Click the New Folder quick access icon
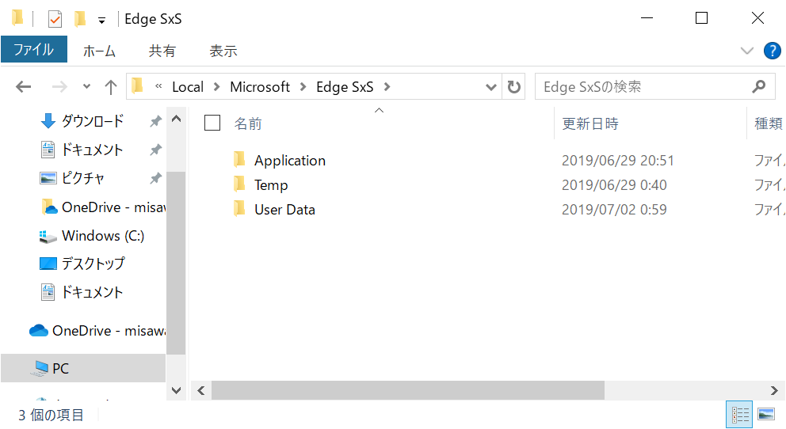Screen dimensions: 786x429 pyautogui.click(x=79, y=18)
